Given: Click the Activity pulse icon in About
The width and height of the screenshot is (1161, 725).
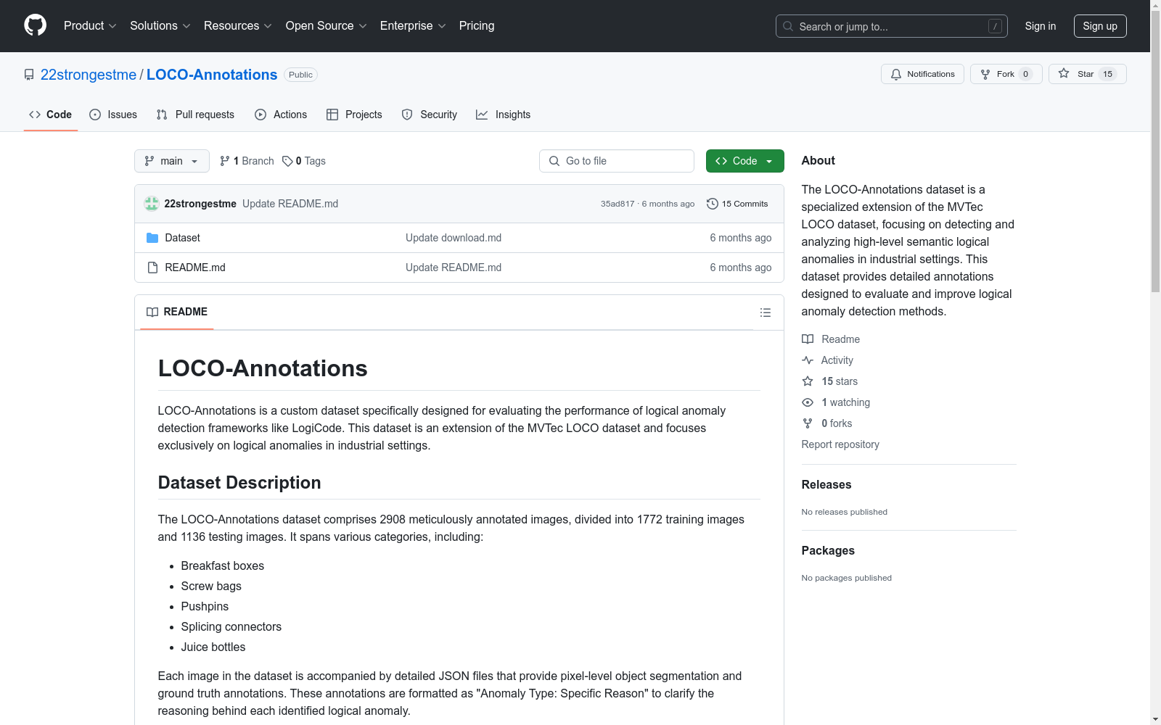Looking at the screenshot, I should tap(808, 360).
